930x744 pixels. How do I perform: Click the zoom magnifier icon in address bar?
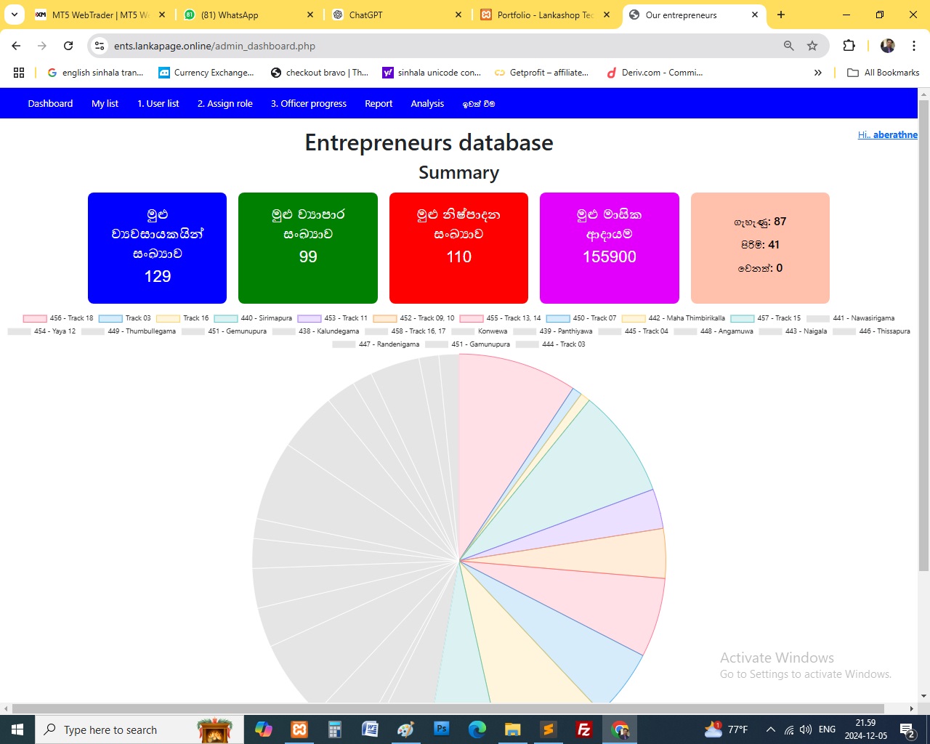(x=788, y=46)
